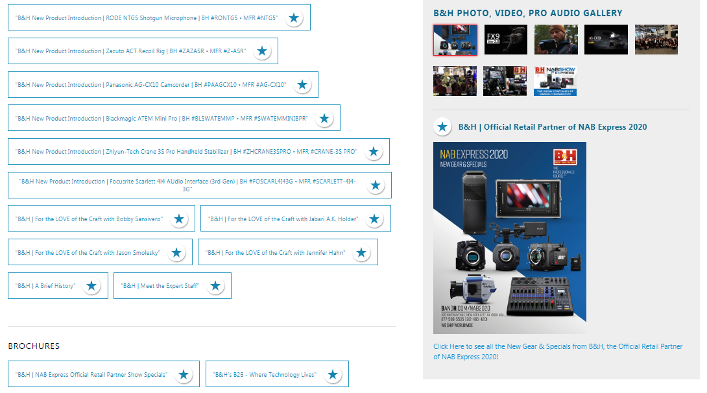Click "Click Here to see all the New Gear" link
This screenshot has width=707, height=393.
pyautogui.click(x=558, y=351)
